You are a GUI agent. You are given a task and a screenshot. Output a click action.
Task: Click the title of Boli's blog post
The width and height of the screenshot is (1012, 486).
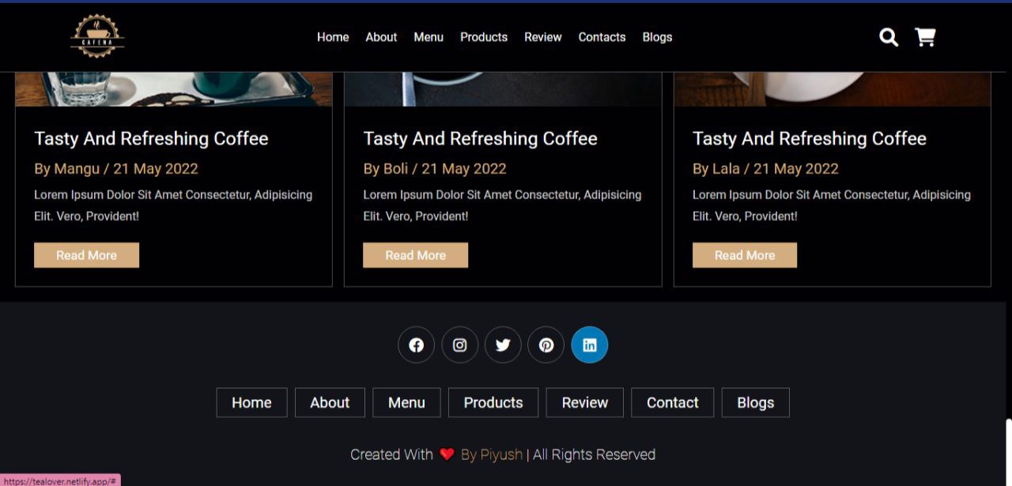[x=480, y=138]
